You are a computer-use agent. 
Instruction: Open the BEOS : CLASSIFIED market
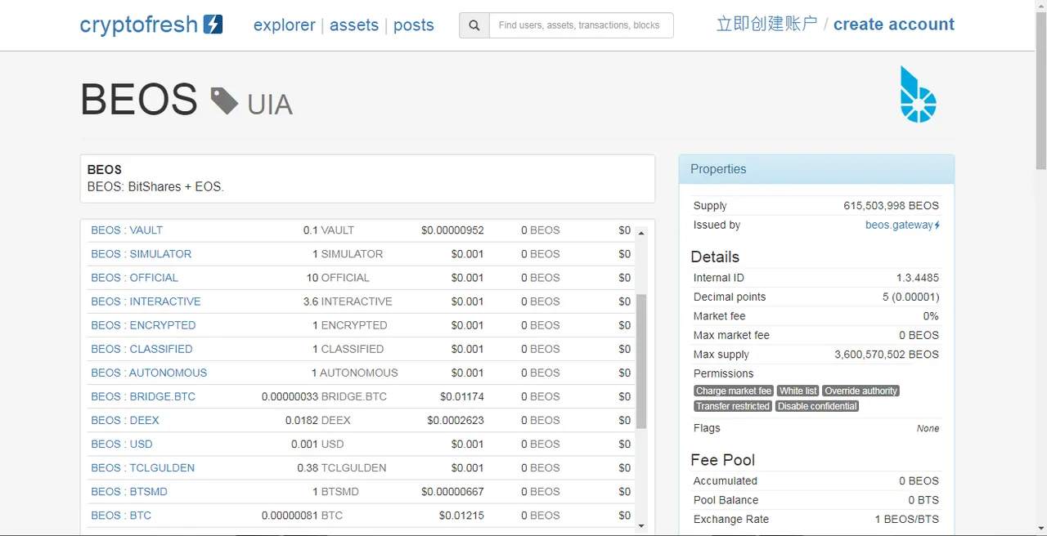(x=142, y=349)
